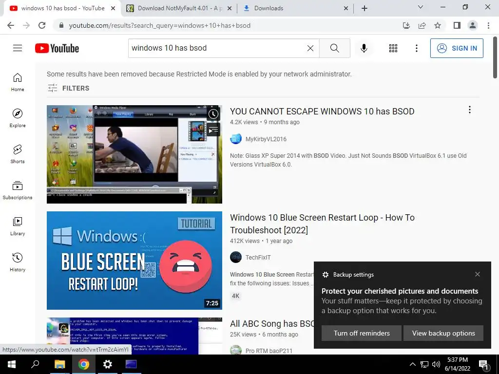Open Pro RTM baoP211 channel link
This screenshot has height=374, width=499.
tap(269, 351)
